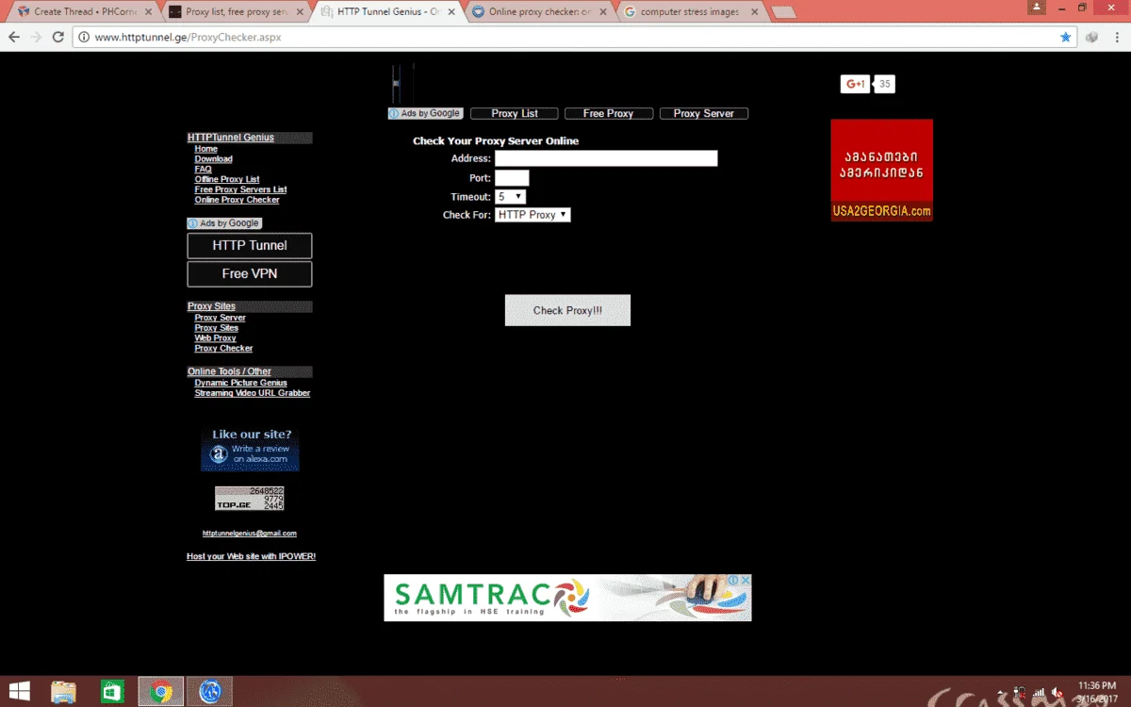Open the green Store app on taskbar
This screenshot has width=1131, height=707.
(x=112, y=692)
